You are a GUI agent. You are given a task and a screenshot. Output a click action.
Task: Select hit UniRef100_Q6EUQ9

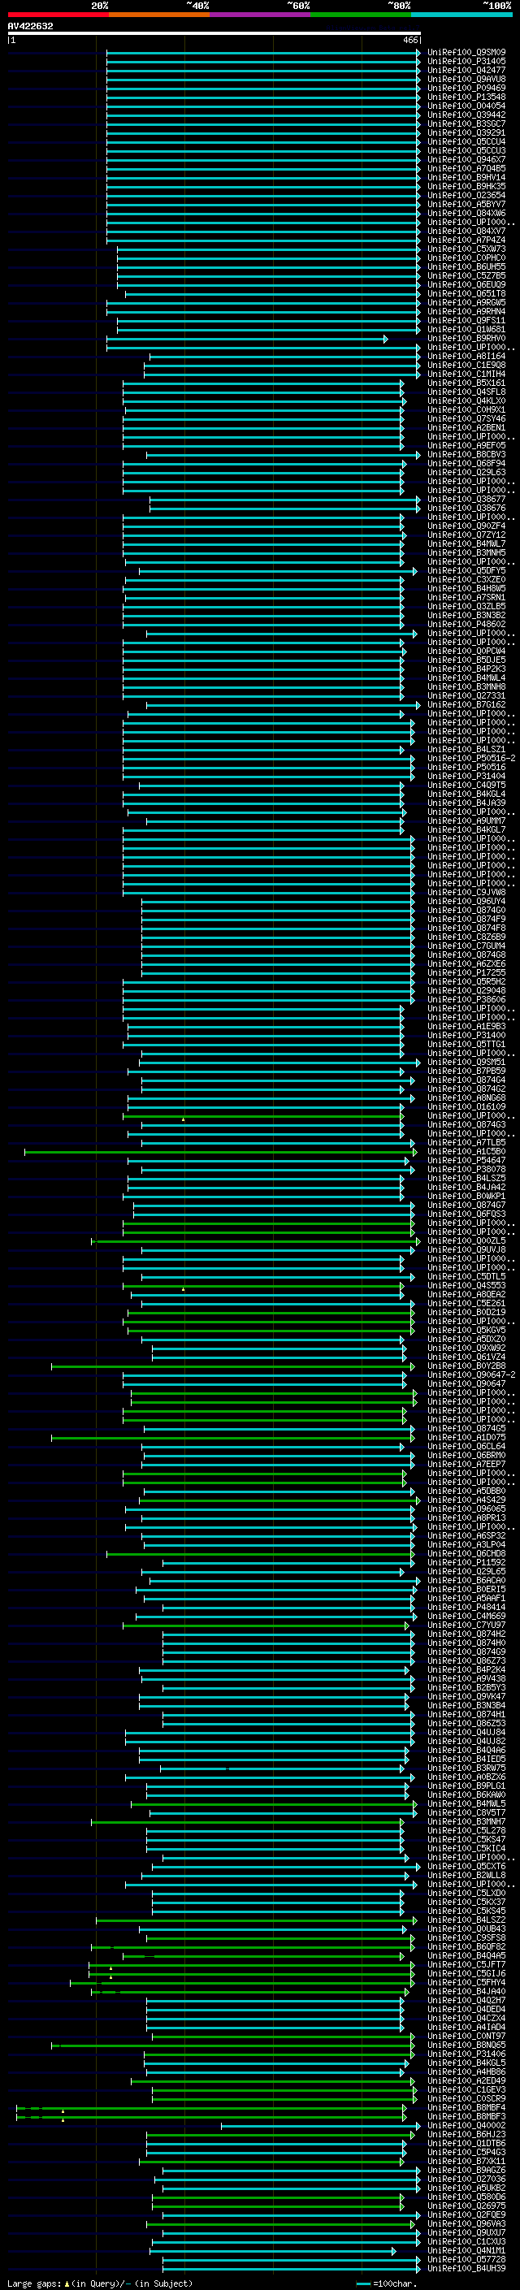point(466,284)
